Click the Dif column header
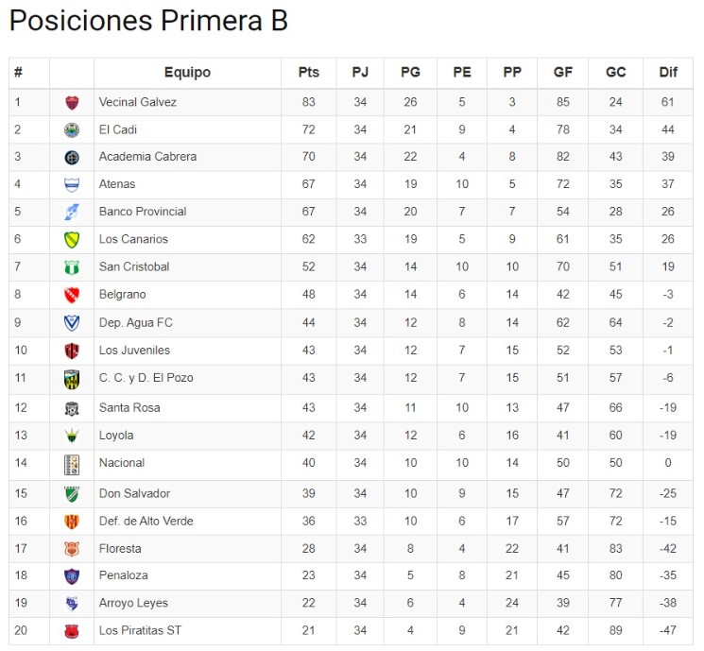The image size is (704, 651). [667, 73]
